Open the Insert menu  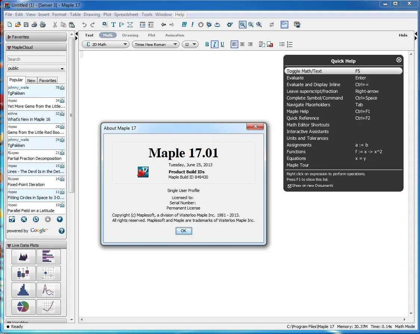44,15
